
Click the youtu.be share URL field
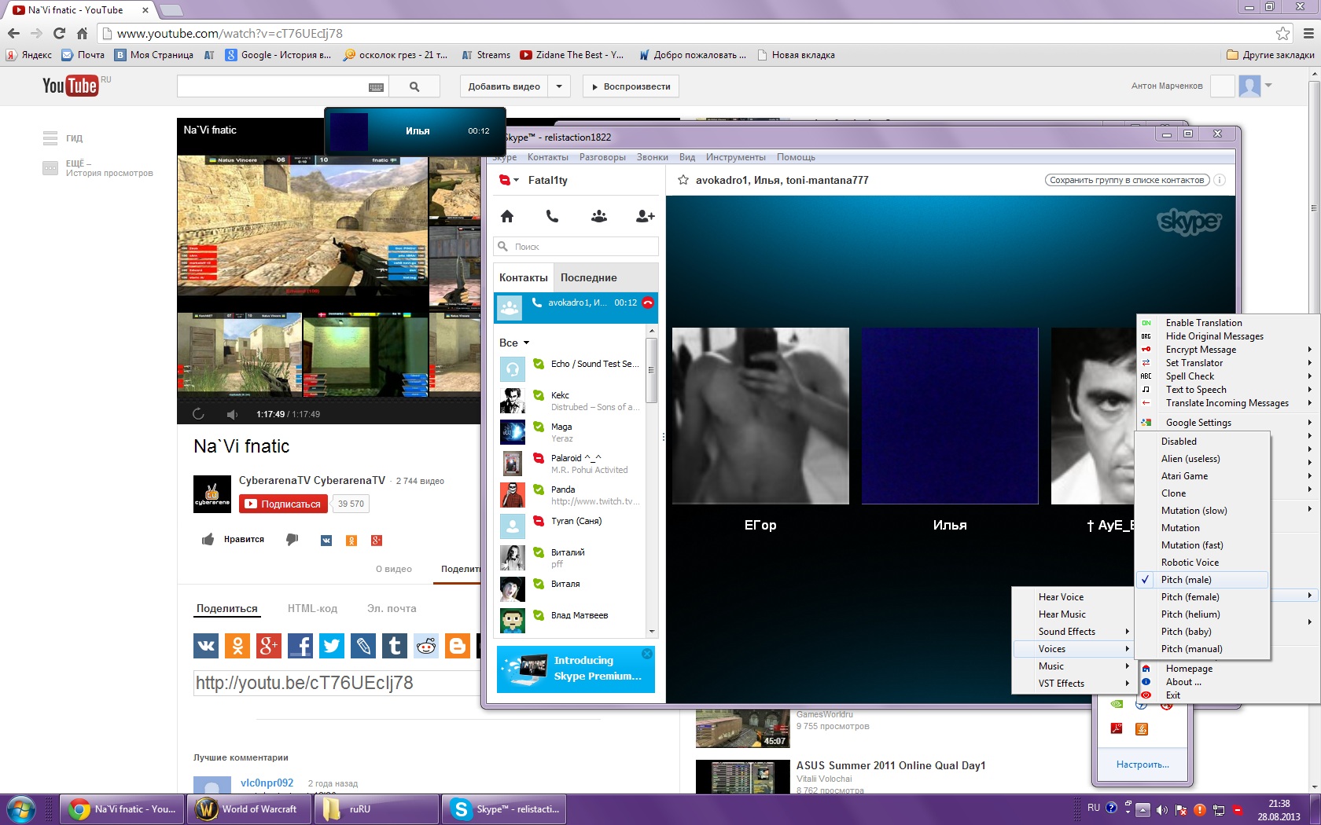tap(337, 683)
